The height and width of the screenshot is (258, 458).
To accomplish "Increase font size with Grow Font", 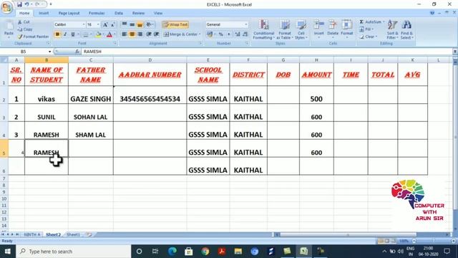I will (x=105, y=25).
